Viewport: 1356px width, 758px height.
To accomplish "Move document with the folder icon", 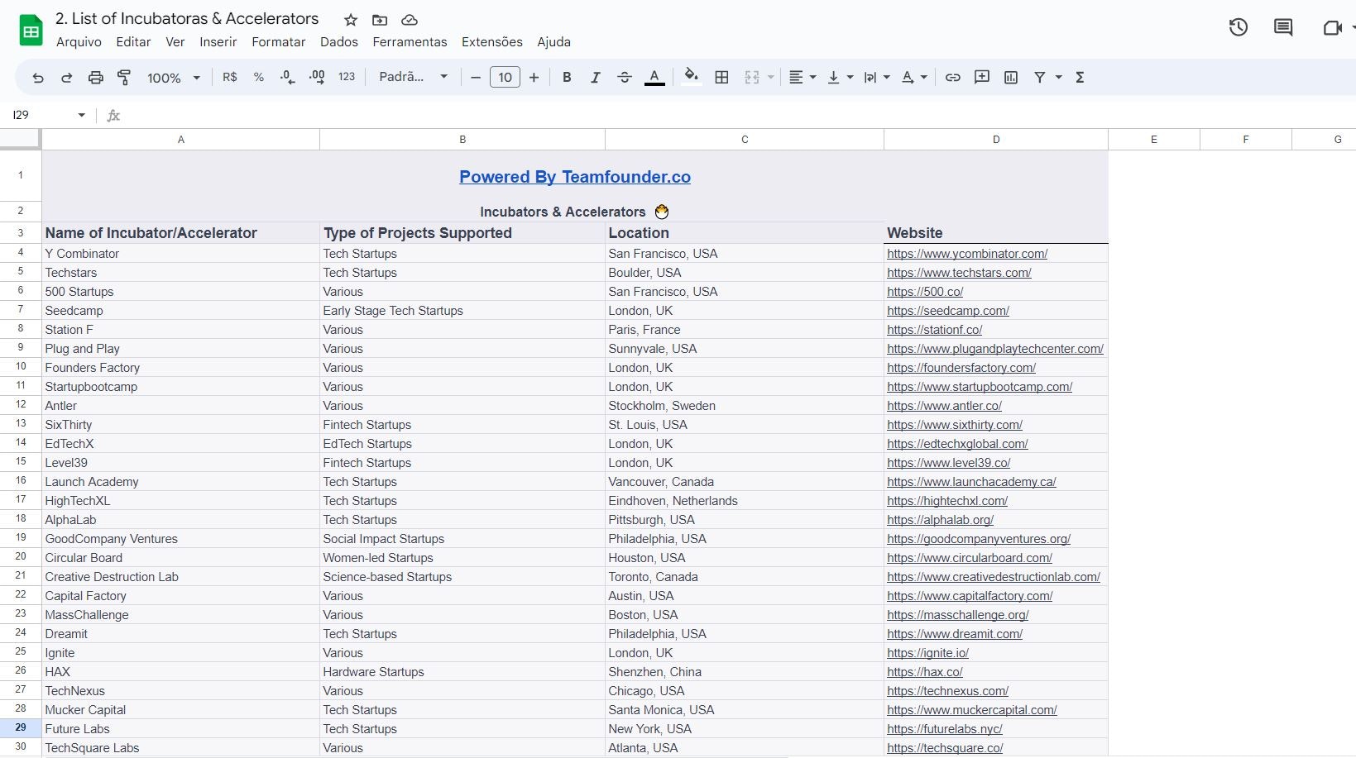I will (x=380, y=20).
